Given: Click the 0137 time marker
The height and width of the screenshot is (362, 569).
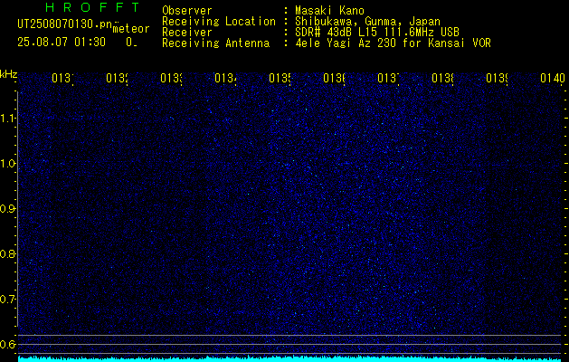Looking at the screenshot, I should [x=388, y=78].
